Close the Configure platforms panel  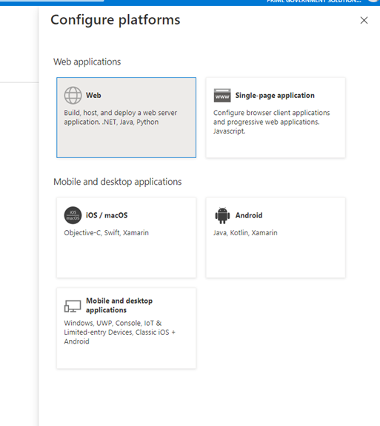pyautogui.click(x=364, y=20)
